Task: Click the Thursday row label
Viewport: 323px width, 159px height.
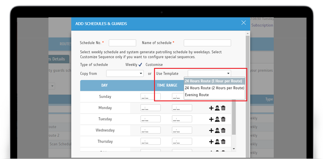Action: [105, 142]
